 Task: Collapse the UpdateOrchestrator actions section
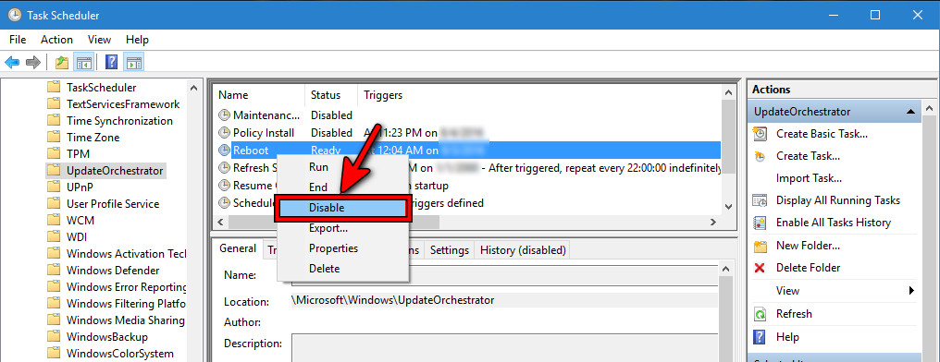[910, 112]
